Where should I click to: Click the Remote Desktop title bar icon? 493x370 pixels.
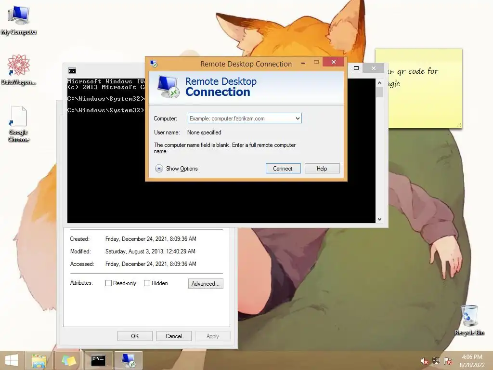(154, 64)
